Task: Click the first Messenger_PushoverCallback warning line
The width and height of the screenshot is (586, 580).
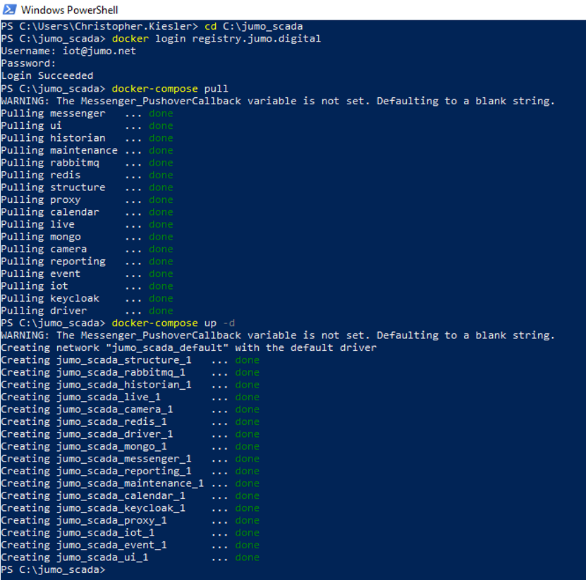Action: click(x=278, y=101)
